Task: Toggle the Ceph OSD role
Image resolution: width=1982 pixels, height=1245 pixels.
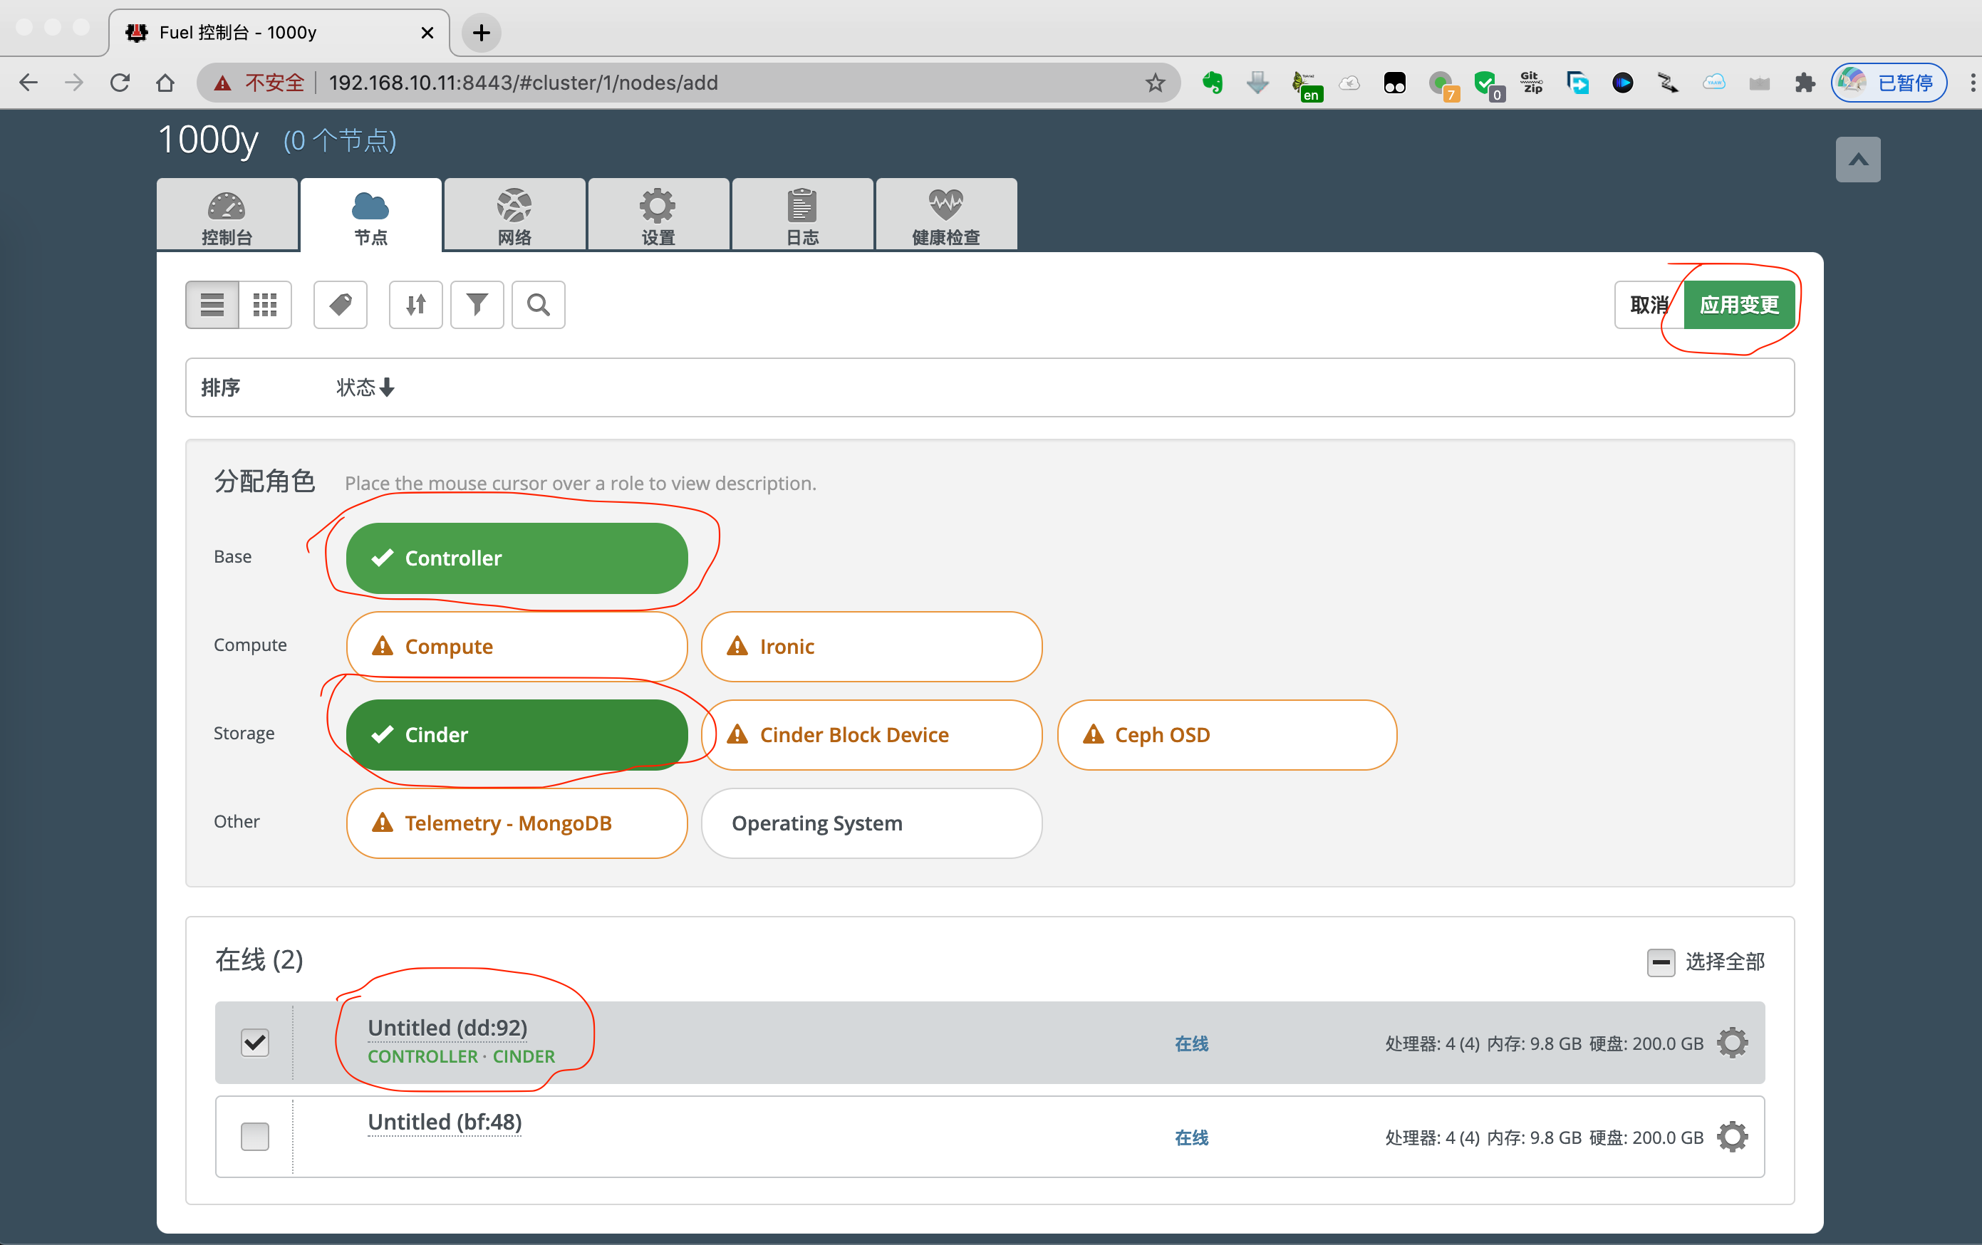Action: 1228,735
